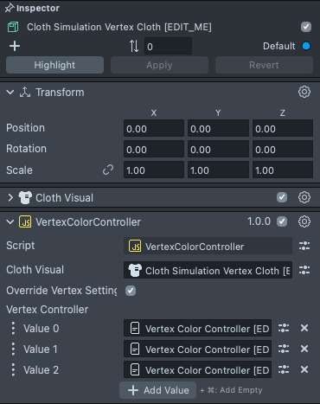The height and width of the screenshot is (404, 320).
Task: Click the pin icon next to Inspector
Action: pos(10,8)
